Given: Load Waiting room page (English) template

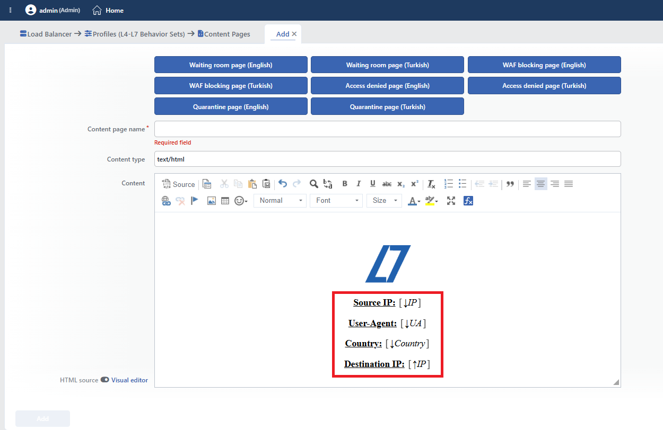Looking at the screenshot, I should [x=231, y=65].
